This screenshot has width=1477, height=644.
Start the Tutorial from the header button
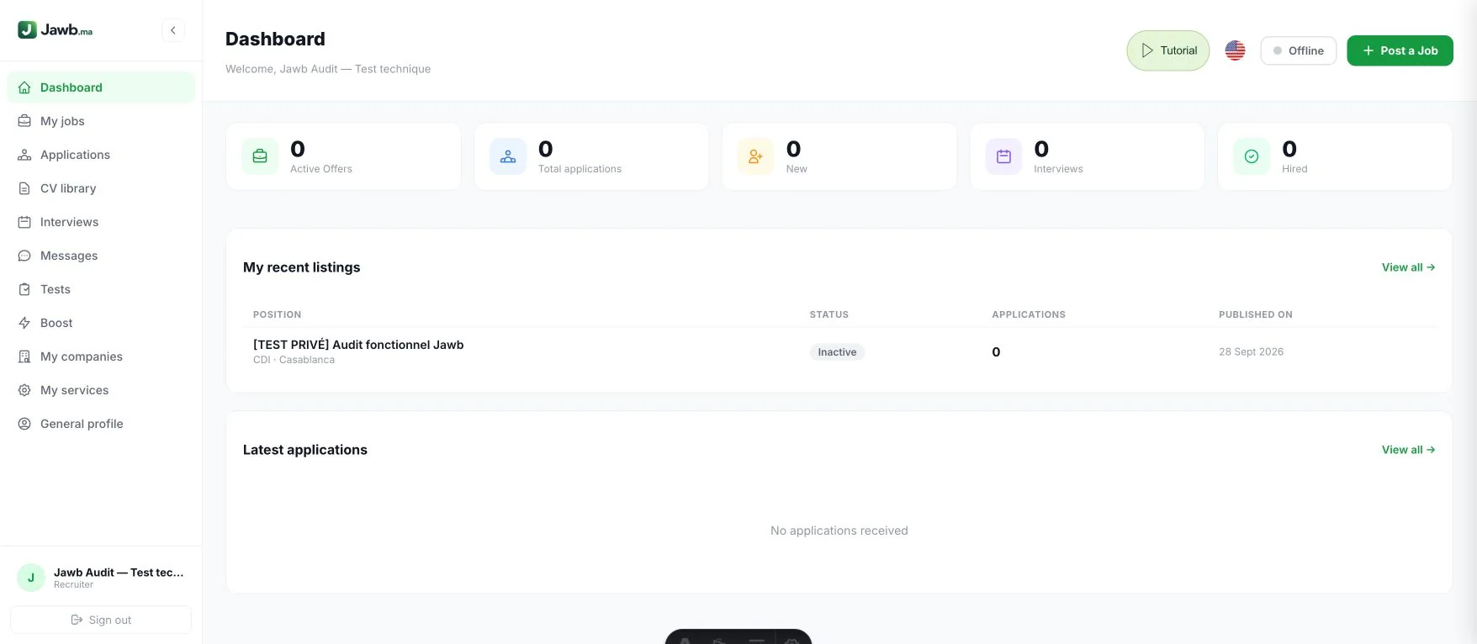1168,50
